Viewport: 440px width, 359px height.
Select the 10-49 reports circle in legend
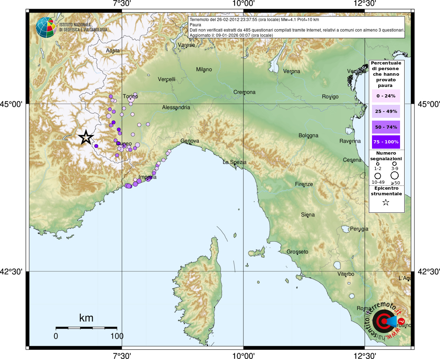[378, 176]
